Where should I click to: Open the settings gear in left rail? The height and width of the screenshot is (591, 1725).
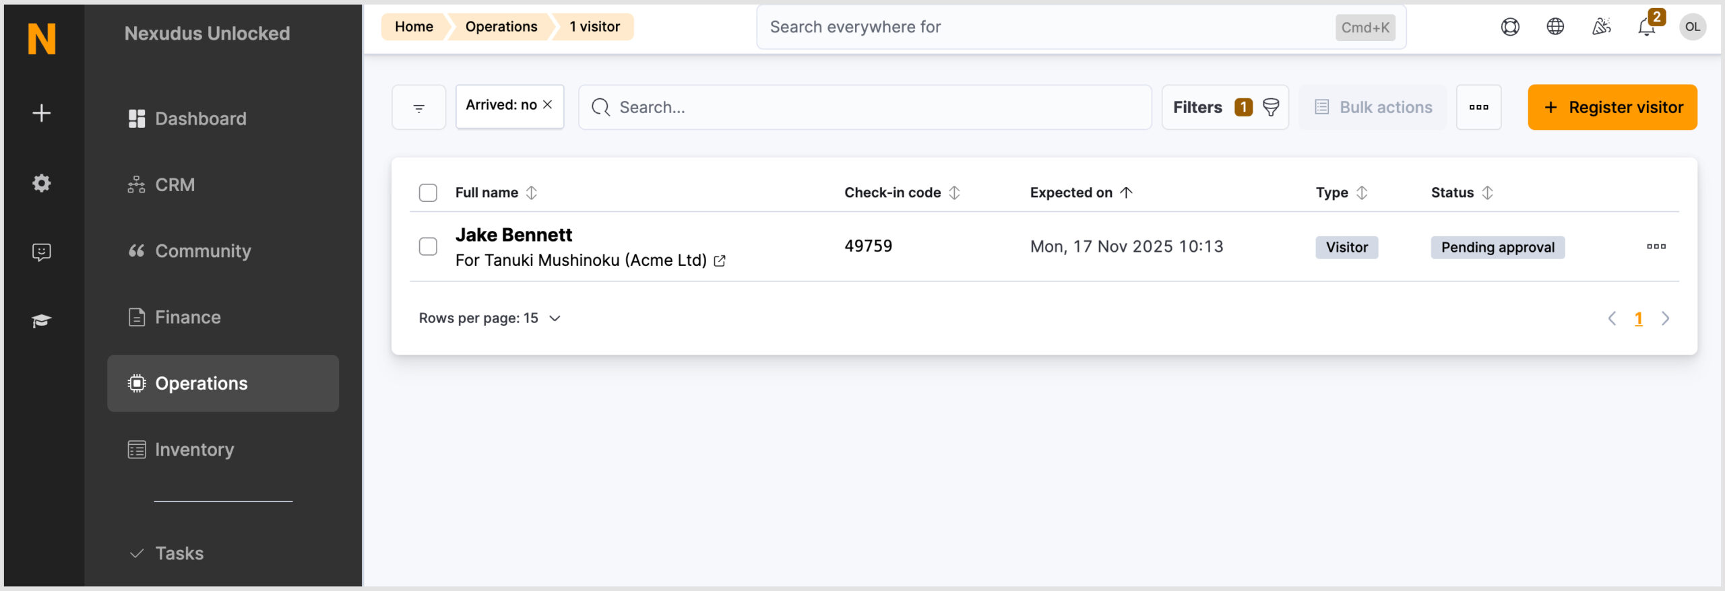tap(42, 182)
